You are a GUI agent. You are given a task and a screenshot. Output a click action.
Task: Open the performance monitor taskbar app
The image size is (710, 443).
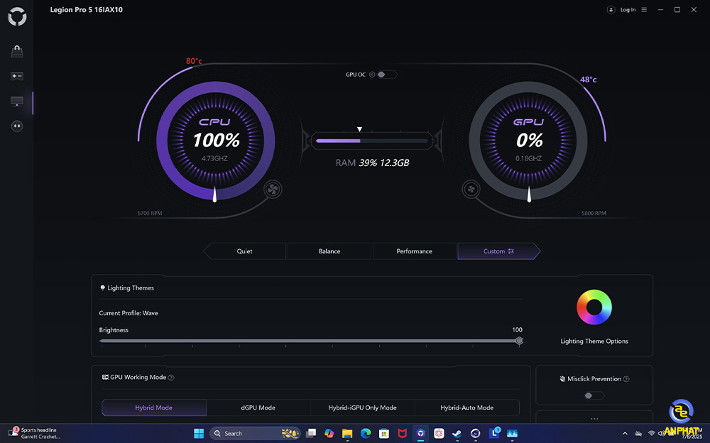tap(512, 434)
